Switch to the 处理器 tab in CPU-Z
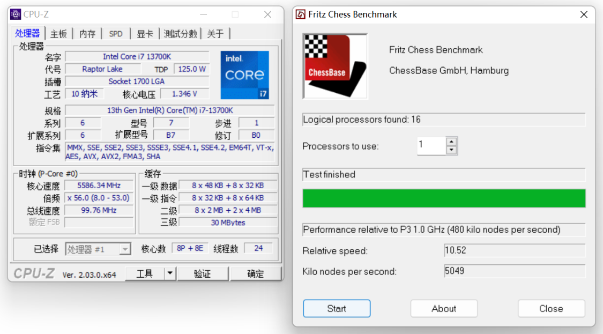 [x=28, y=33]
